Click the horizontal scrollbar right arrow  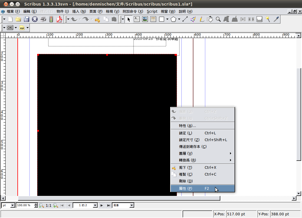pyautogui.click(x=294, y=198)
